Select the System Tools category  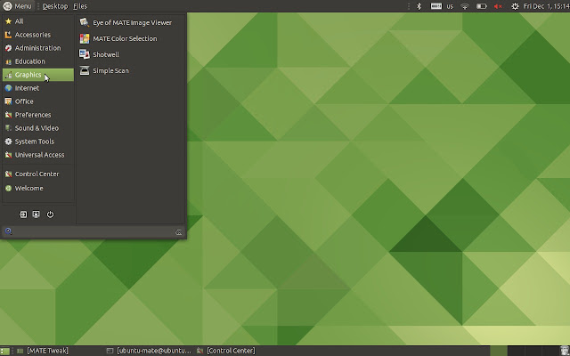[x=37, y=142]
